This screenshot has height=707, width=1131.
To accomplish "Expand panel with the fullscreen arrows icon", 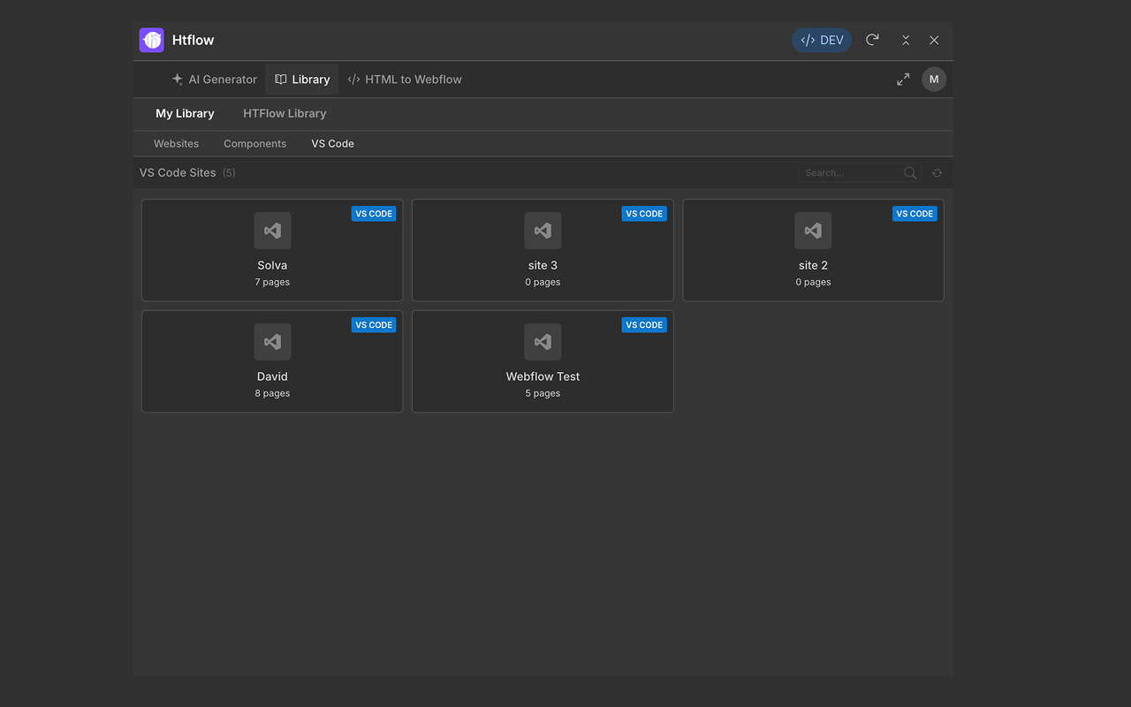I will coord(903,80).
